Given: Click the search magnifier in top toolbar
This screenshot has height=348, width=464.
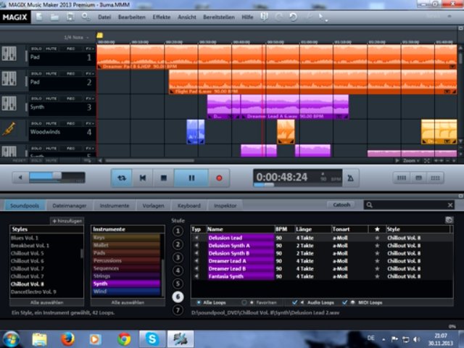Looking at the screenshot, I should tap(86, 16).
